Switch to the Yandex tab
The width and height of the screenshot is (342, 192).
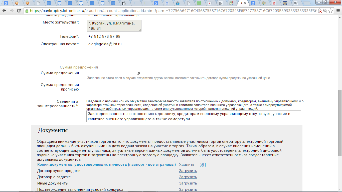210,3
